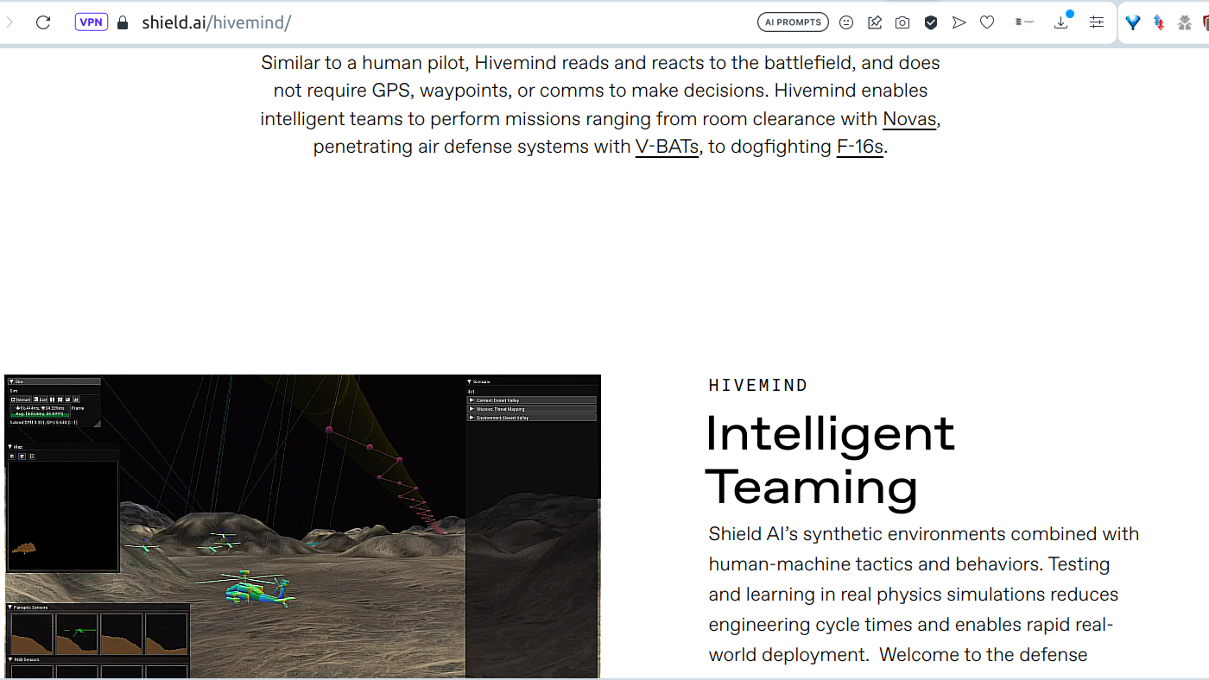Image resolution: width=1209 pixels, height=680 pixels.
Task: Open the AI Prompts button
Action: [x=793, y=22]
